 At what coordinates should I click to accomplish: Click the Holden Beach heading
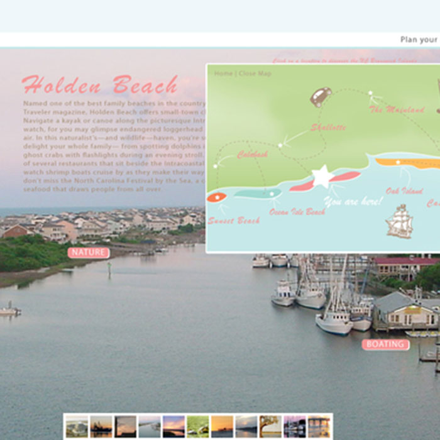[100, 84]
